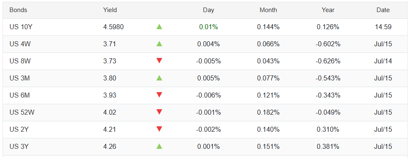This screenshot has height=158, width=411.
Task: Open the US 4W bond link
Action: pos(20,44)
